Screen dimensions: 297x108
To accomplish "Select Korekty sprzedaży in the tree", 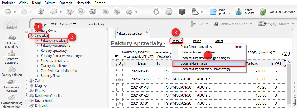I will point(54,51).
